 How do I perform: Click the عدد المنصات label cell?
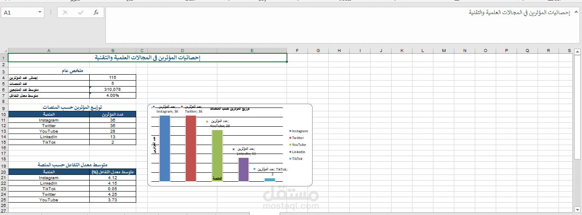(x=49, y=83)
